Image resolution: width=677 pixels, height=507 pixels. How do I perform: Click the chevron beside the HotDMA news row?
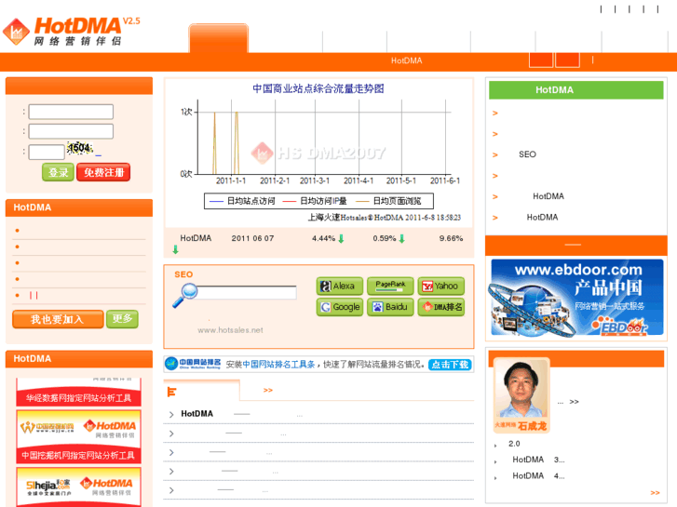pyautogui.click(x=171, y=415)
